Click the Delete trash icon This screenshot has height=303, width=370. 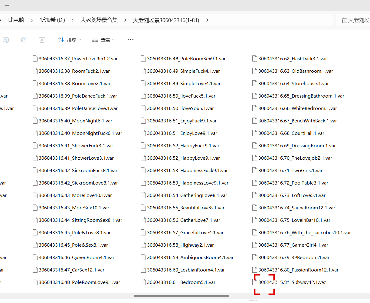pos(42,40)
